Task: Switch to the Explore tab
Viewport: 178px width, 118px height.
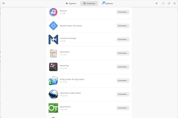Action: pyautogui.click(x=71, y=3)
